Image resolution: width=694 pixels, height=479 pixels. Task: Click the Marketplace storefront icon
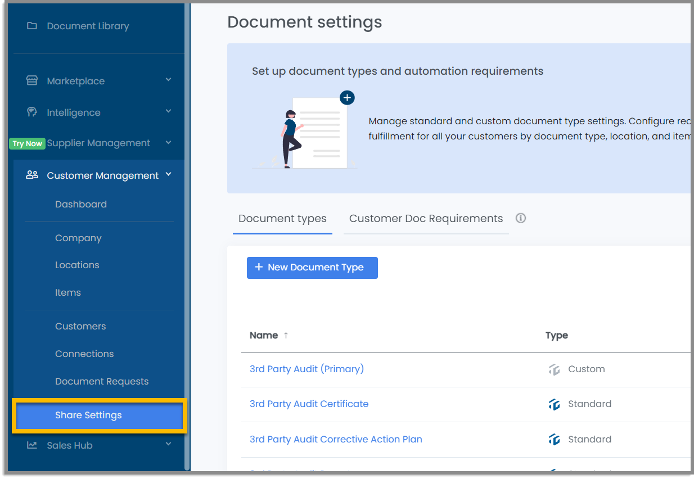tap(32, 80)
